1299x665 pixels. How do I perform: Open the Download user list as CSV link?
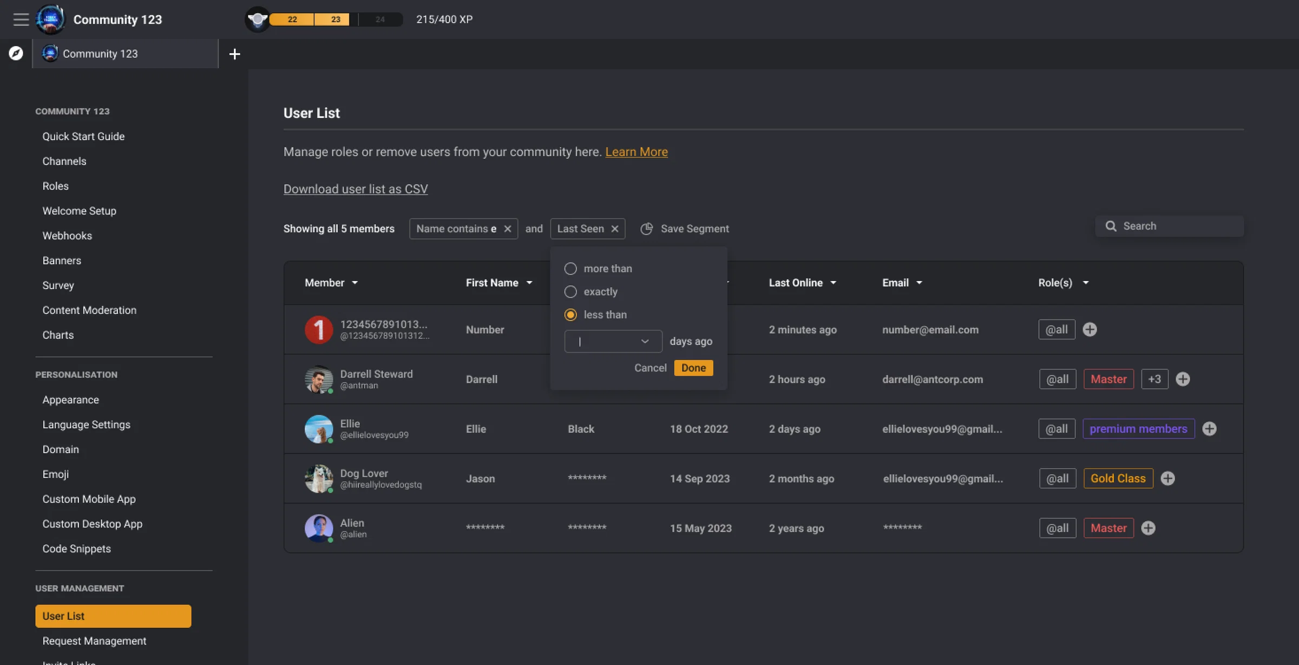coord(356,189)
